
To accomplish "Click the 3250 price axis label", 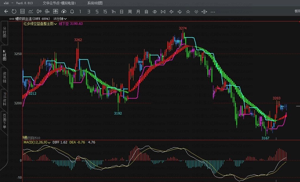I will click(18, 54).
